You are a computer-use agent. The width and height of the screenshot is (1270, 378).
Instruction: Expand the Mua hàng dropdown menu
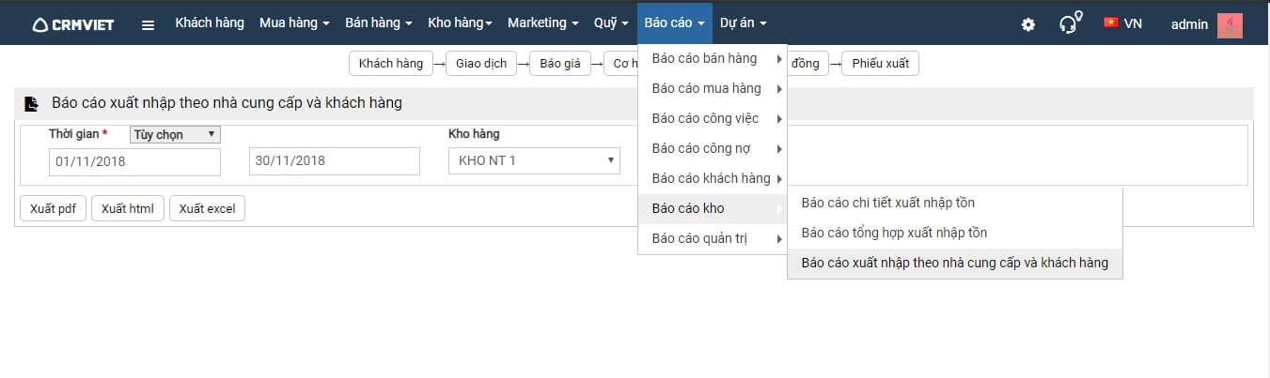[294, 23]
